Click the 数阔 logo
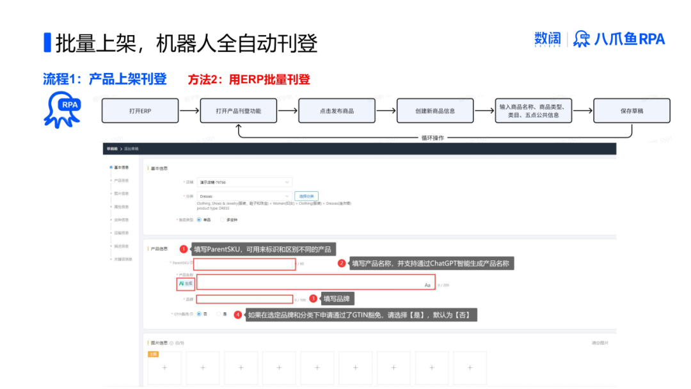This screenshot has width=691, height=389. coord(547,38)
